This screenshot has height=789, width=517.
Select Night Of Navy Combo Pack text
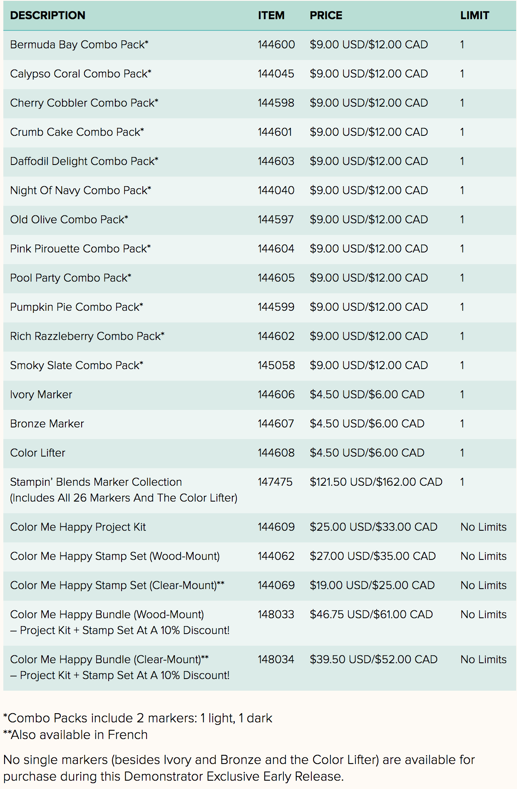80,190
